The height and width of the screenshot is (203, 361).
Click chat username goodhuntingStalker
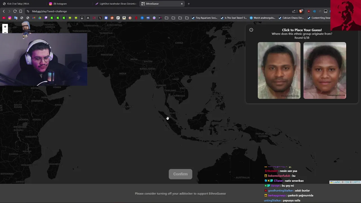click(x=281, y=191)
